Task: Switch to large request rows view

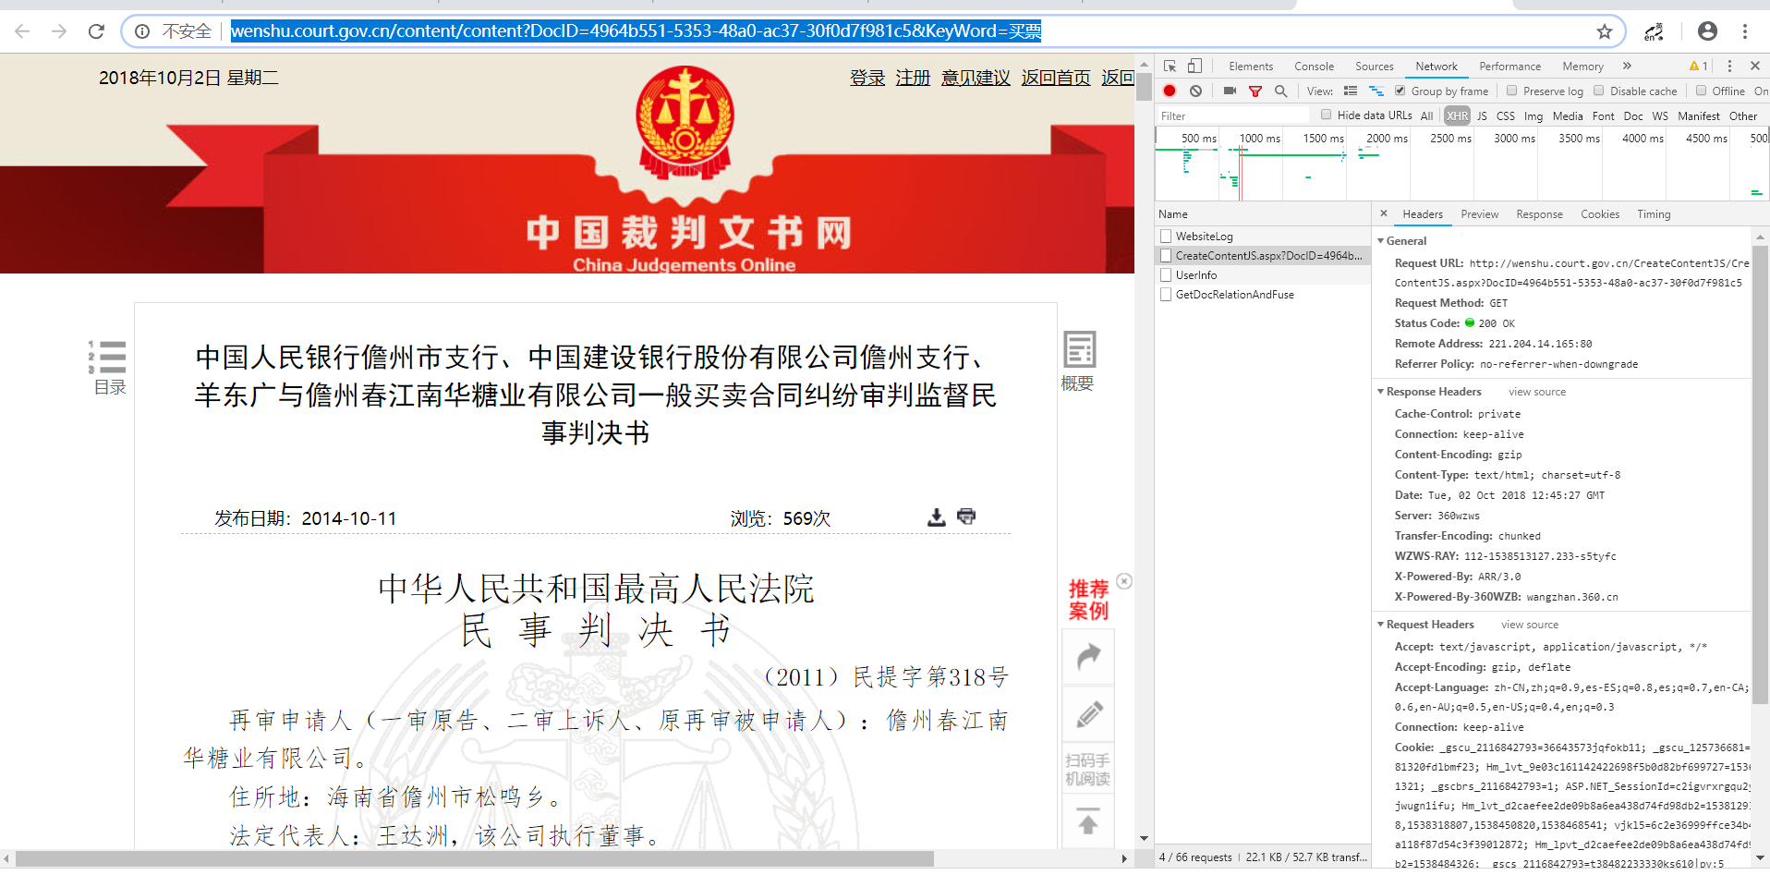Action: click(1350, 91)
